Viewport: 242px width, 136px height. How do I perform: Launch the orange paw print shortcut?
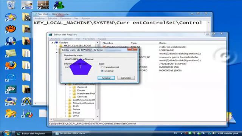coord(11,29)
